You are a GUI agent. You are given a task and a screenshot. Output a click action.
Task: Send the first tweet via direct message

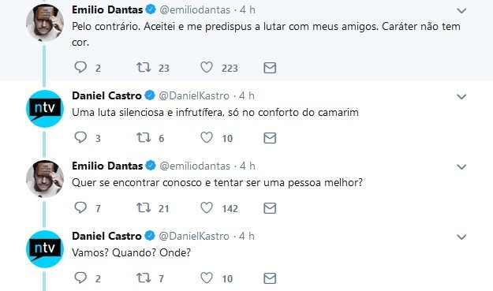270,68
